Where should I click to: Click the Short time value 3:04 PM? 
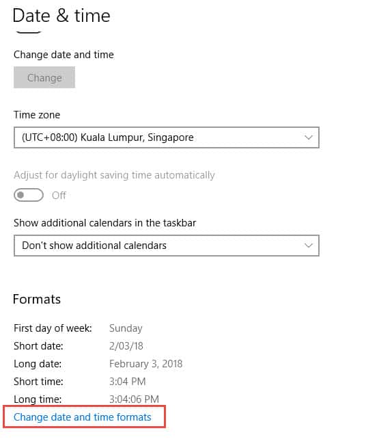(x=128, y=382)
